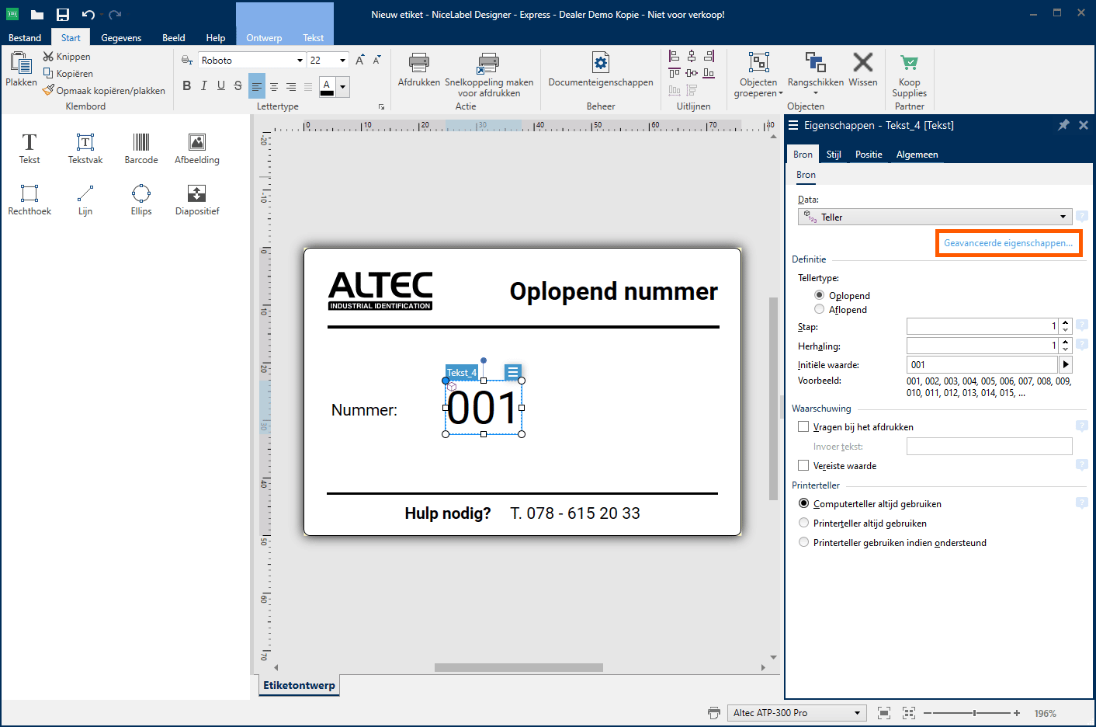Open the font size 22 dropdown
The image size is (1096, 727).
point(342,61)
